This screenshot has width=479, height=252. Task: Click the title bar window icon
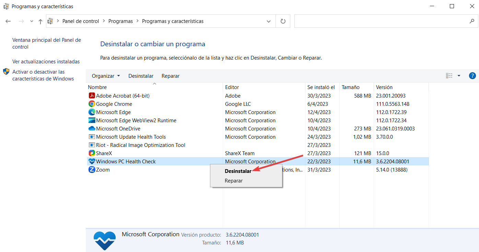tap(6, 6)
